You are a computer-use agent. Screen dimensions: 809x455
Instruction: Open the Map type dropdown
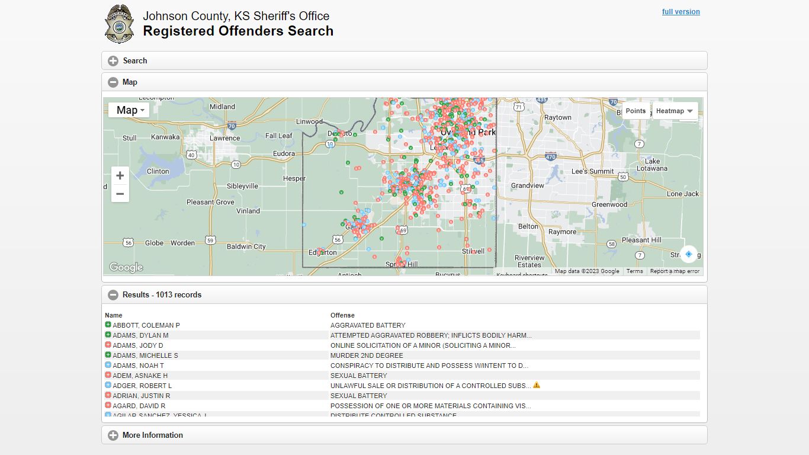point(129,110)
